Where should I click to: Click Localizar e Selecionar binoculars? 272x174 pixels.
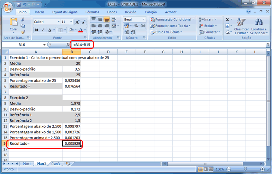pyautogui.click(x=258, y=26)
